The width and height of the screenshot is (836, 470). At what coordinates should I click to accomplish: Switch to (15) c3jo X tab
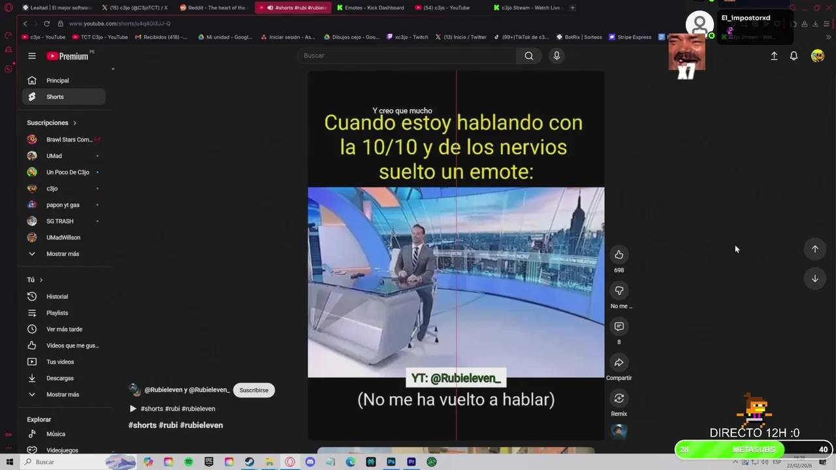135,8
